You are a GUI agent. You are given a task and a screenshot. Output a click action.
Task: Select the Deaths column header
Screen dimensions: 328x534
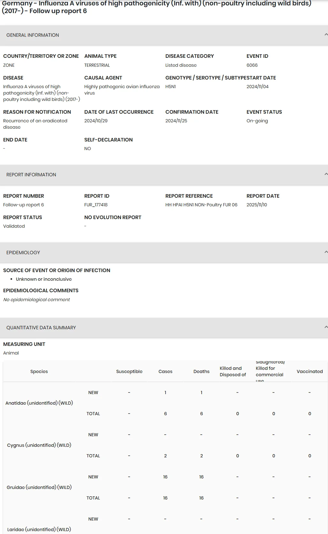tap(201, 371)
